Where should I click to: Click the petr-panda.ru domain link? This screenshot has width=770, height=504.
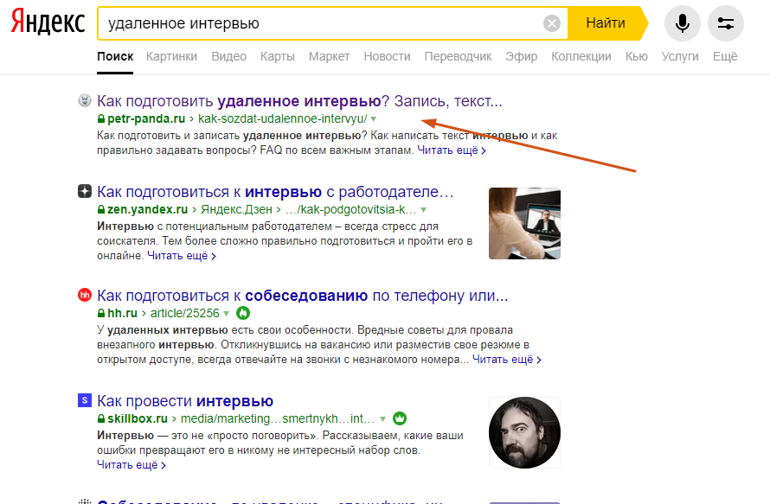pos(146,118)
